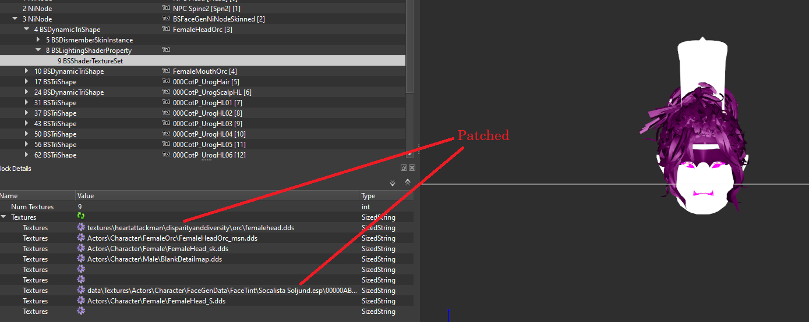Image resolution: width=809 pixels, height=322 pixels.
Task: Expand the 56 BSTriShape node
Action: coord(27,145)
